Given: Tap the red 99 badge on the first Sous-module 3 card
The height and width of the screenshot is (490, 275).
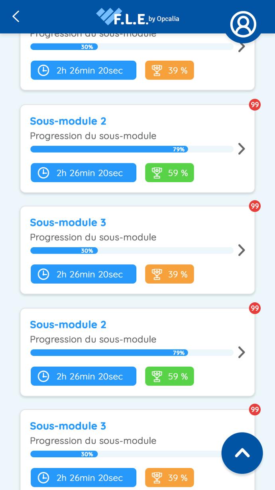Looking at the screenshot, I should point(255,206).
